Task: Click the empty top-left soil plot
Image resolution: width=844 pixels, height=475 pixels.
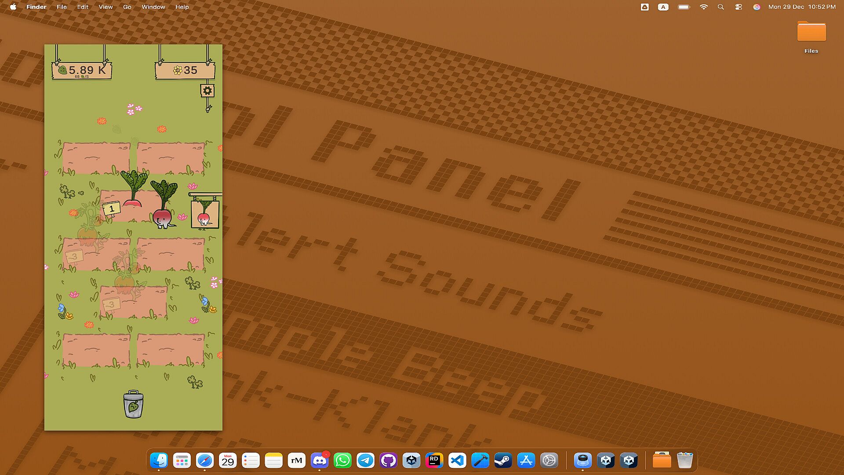Action: [96, 158]
